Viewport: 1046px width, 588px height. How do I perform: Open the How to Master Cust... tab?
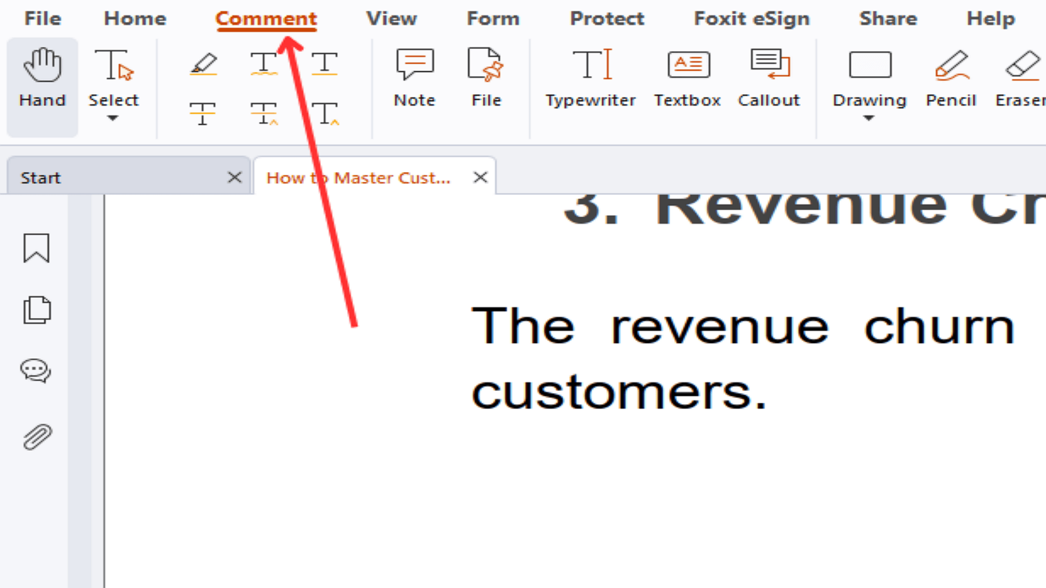tap(358, 177)
